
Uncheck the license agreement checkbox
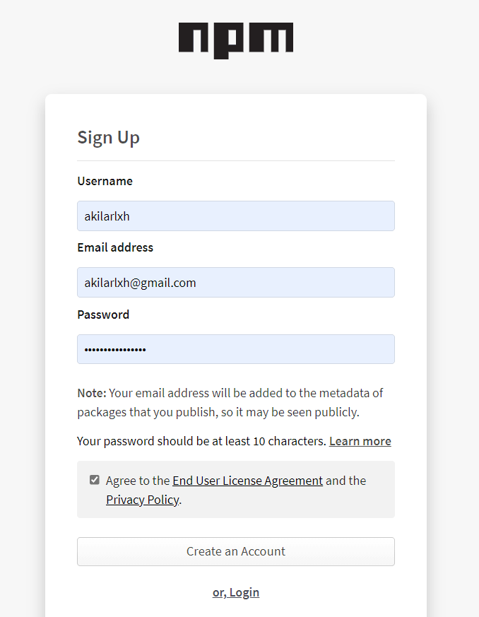click(95, 480)
